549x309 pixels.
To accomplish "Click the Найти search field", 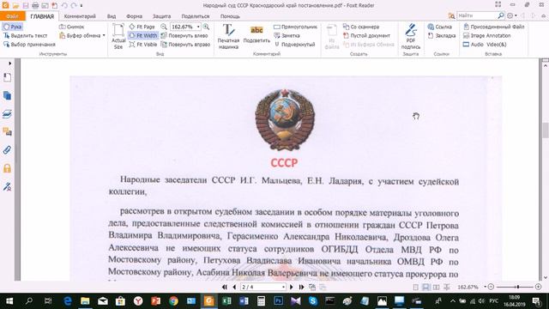I will click(477, 15).
